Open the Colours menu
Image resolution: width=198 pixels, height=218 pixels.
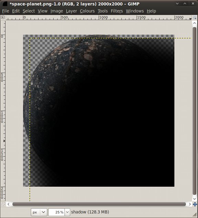(x=87, y=11)
